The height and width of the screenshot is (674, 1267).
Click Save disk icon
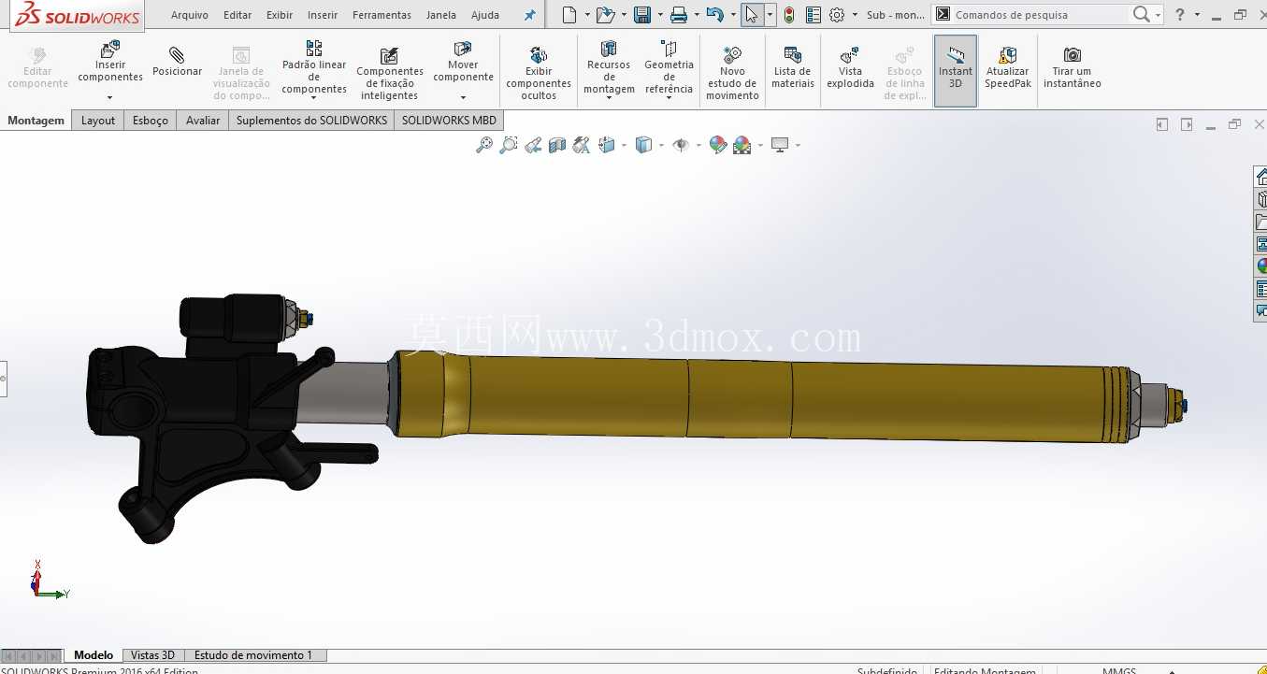coord(642,15)
